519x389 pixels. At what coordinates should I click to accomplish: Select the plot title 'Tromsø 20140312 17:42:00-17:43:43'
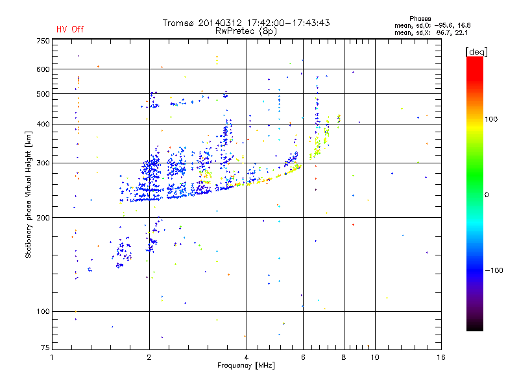(x=247, y=23)
